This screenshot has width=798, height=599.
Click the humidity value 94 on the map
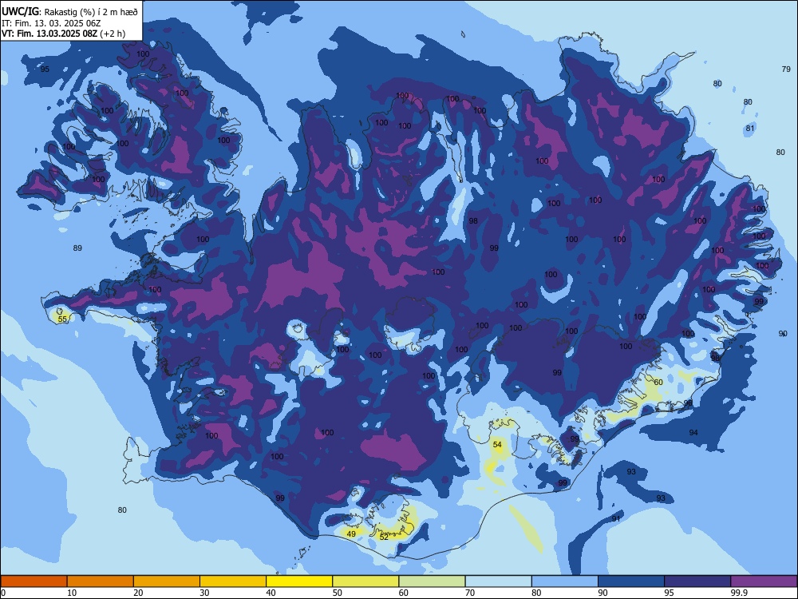(x=693, y=432)
